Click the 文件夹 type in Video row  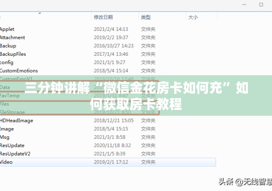(x=148, y=162)
